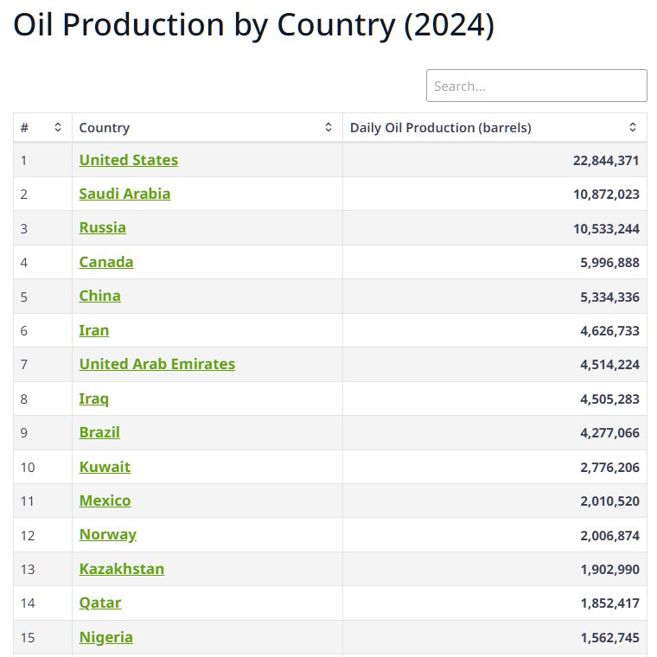This screenshot has width=657, height=657.
Task: Click rank number 4 in Canada row
Action: tap(24, 263)
